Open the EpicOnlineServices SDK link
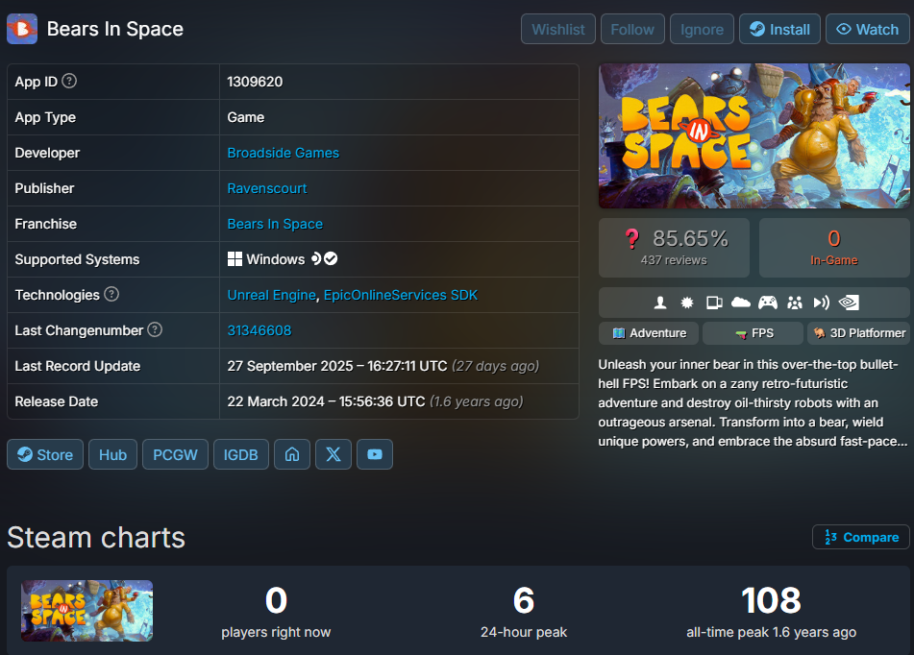This screenshot has height=655, width=914. click(401, 295)
